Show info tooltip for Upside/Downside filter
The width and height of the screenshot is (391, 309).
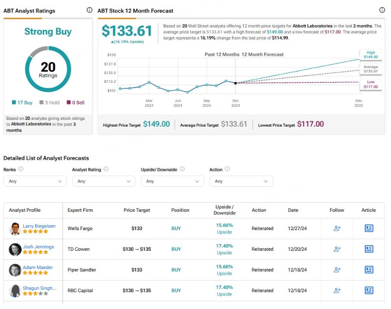point(182,169)
